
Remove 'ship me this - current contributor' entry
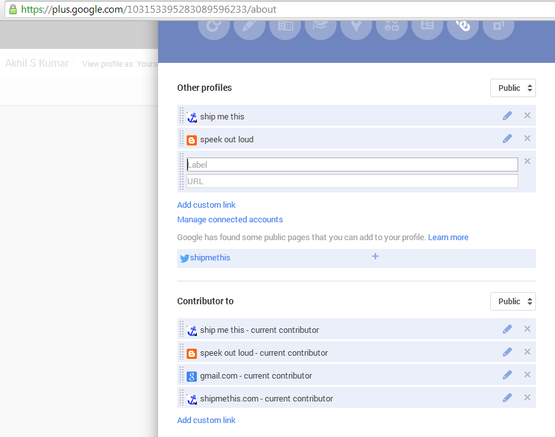(528, 329)
